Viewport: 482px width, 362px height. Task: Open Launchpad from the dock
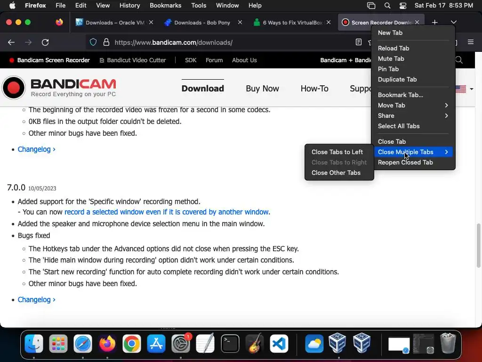(58, 344)
